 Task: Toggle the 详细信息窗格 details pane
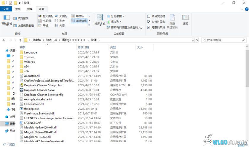coord(24,25)
